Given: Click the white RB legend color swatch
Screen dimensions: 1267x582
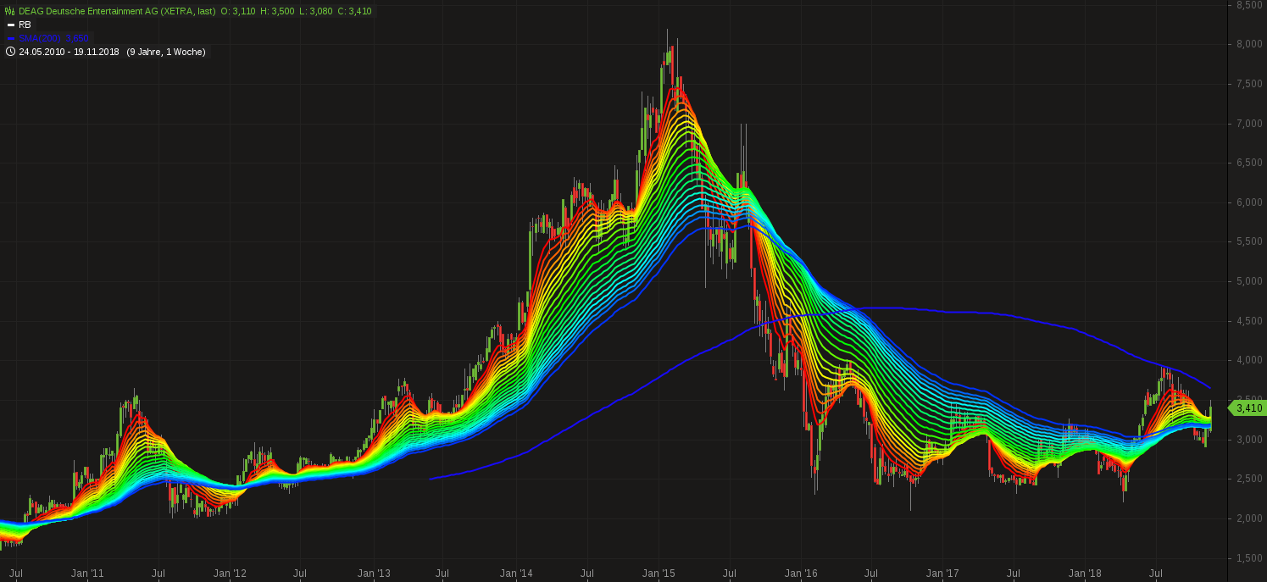Looking at the screenshot, I should [x=10, y=25].
